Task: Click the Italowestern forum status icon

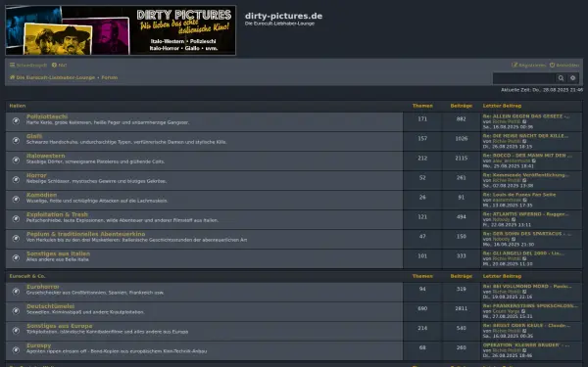Action: point(16,160)
